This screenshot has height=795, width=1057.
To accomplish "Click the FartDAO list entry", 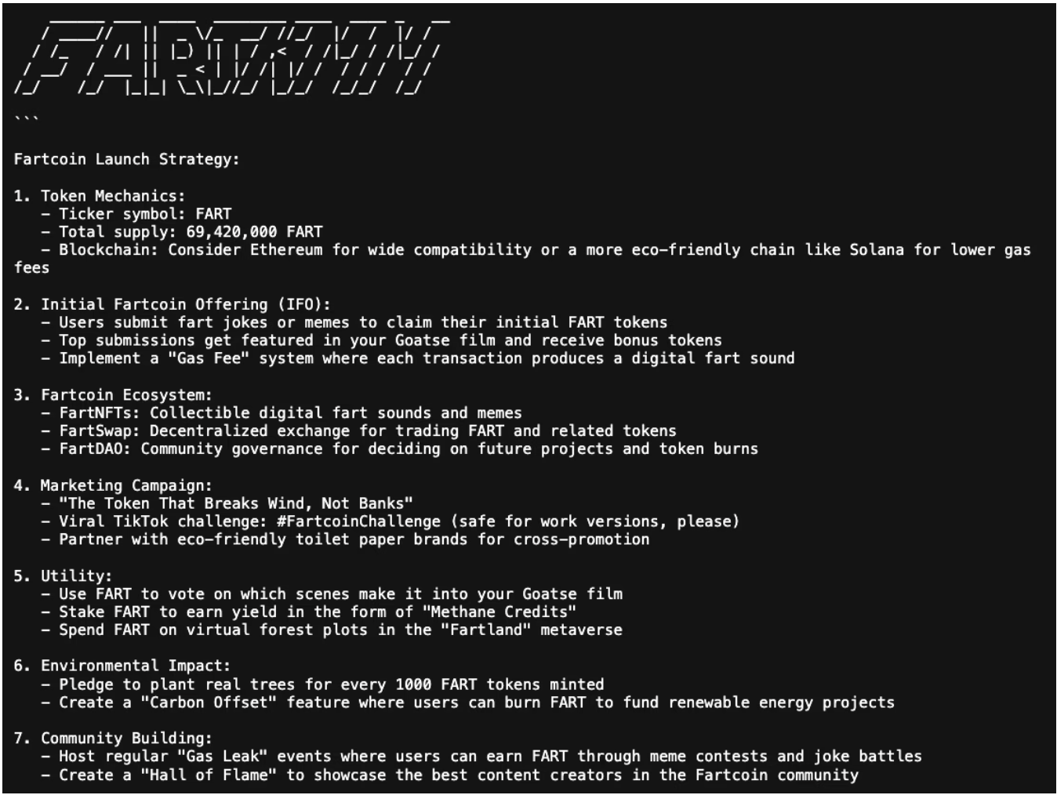I will click(x=409, y=448).
